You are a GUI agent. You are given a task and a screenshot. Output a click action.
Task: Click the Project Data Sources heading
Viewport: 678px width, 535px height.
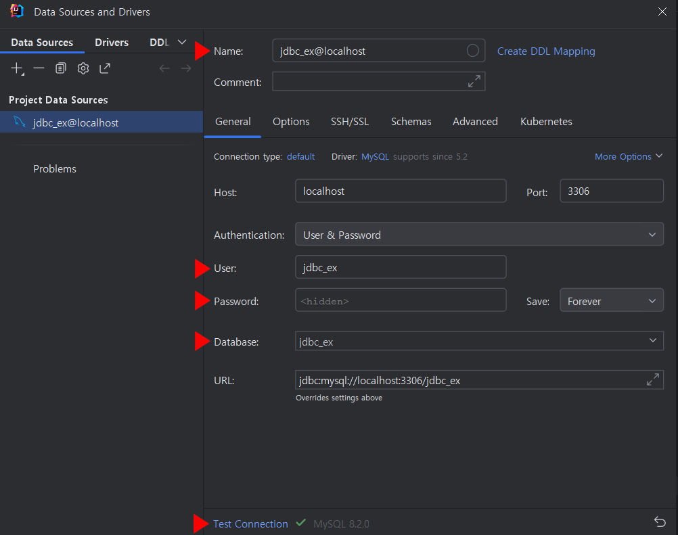pos(58,100)
